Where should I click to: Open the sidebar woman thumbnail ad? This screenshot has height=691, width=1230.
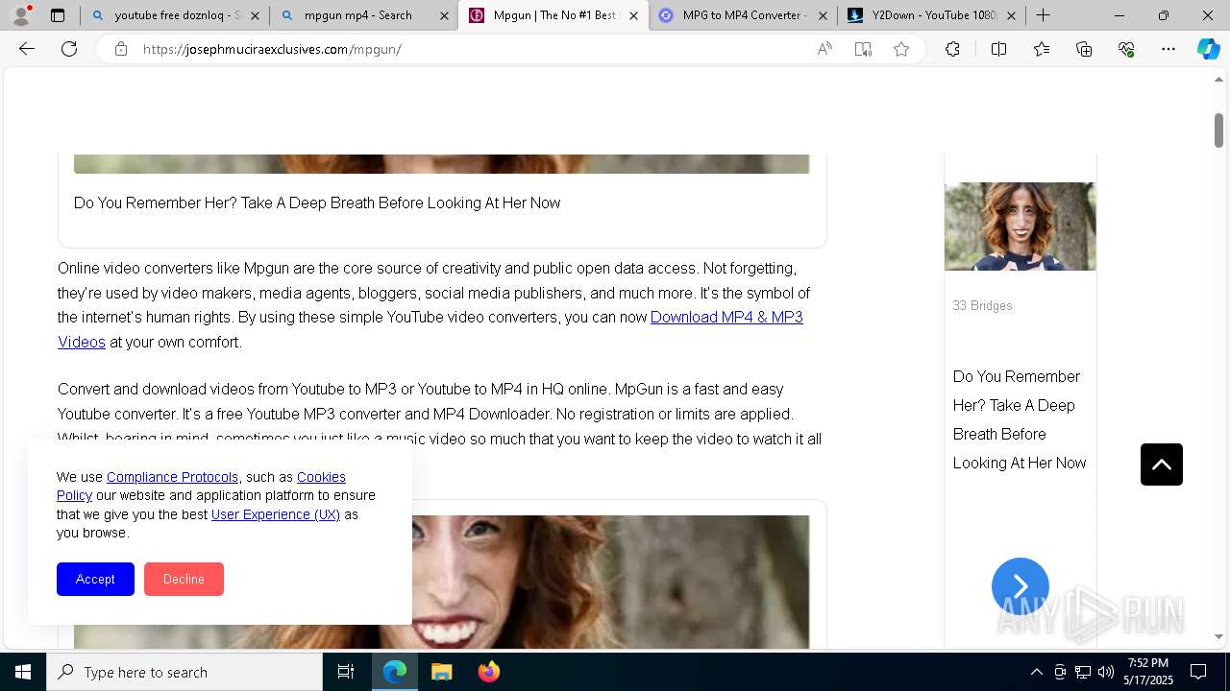(1021, 226)
